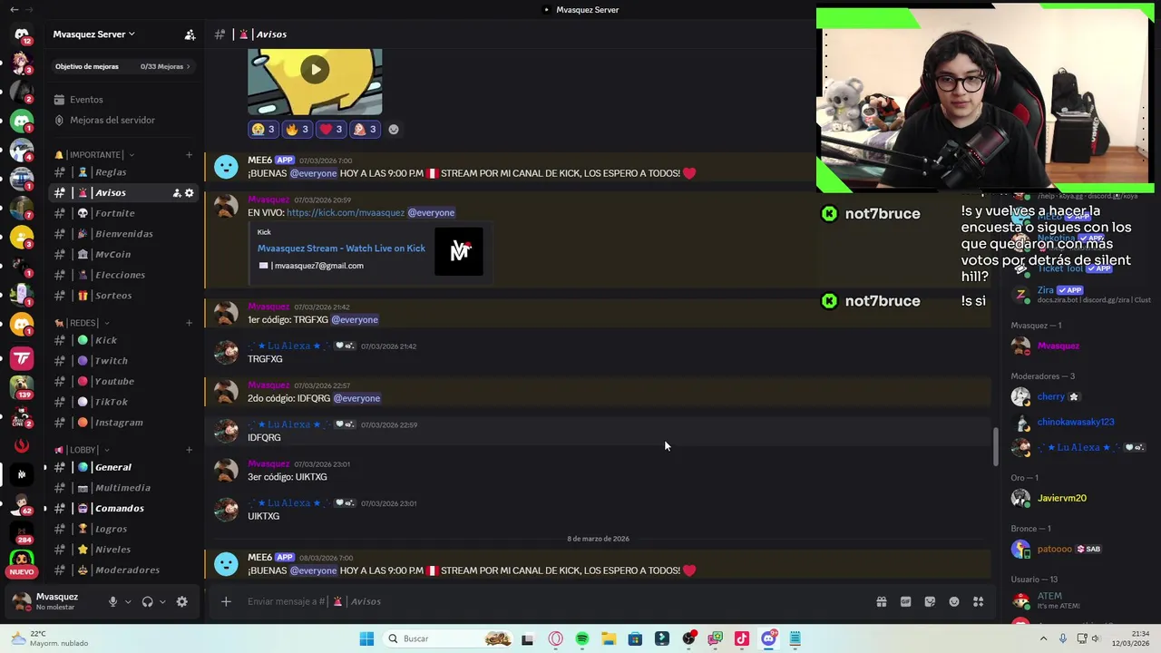Open the apps launcher icon in message bar
Screen dimensions: 1161x653
[x=979, y=601]
